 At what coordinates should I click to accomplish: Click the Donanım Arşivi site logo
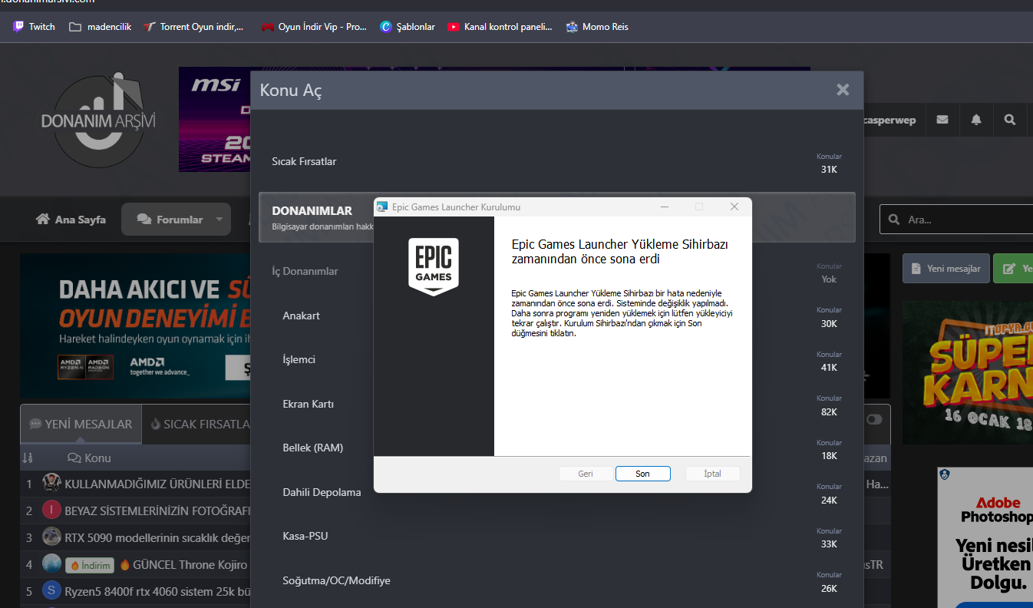(98, 121)
